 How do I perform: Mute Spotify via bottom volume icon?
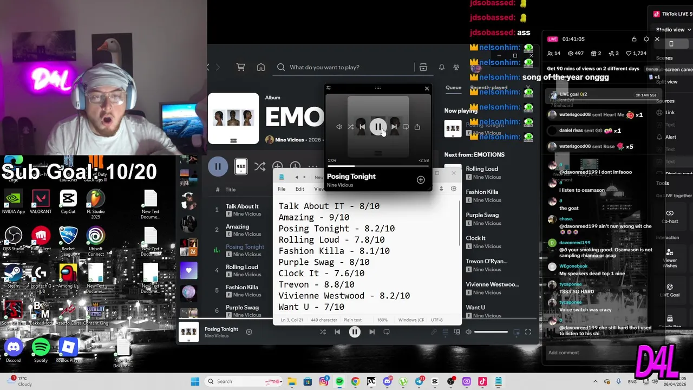[x=469, y=332]
